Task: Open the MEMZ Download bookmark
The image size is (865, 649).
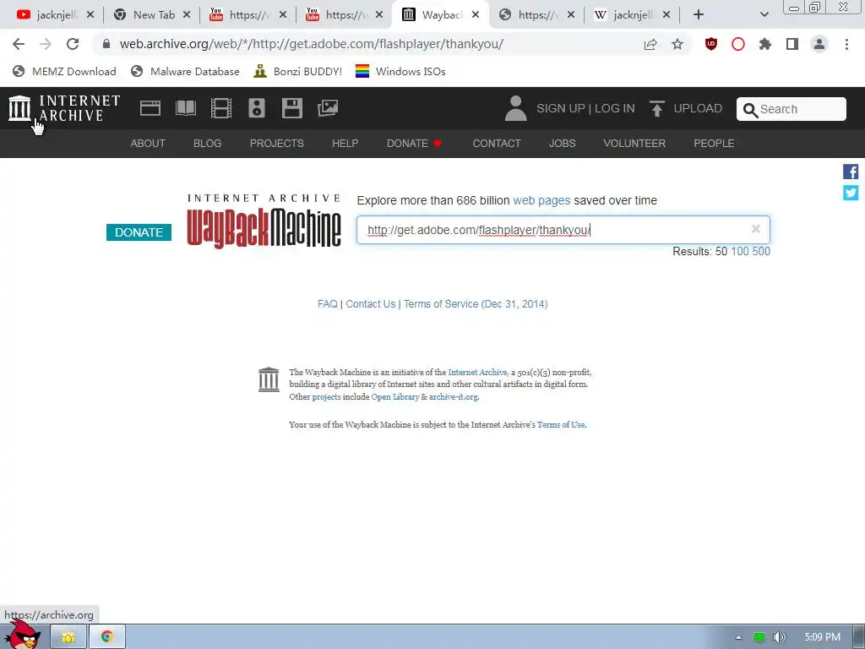Action: click(x=64, y=71)
